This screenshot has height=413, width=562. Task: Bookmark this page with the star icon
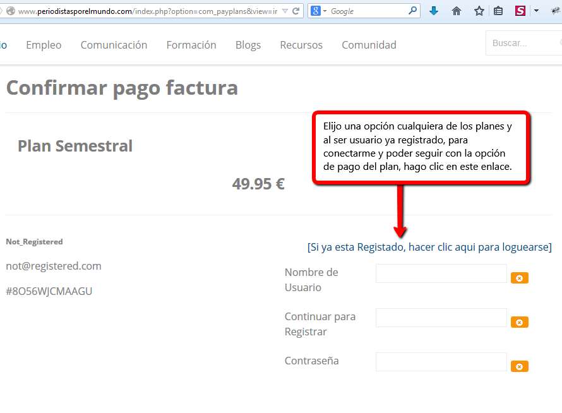tap(479, 11)
